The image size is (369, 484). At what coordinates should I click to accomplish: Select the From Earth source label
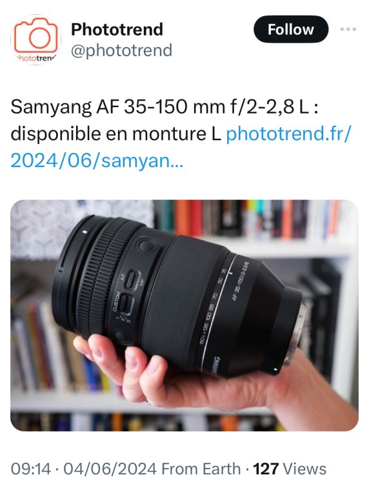(x=201, y=469)
